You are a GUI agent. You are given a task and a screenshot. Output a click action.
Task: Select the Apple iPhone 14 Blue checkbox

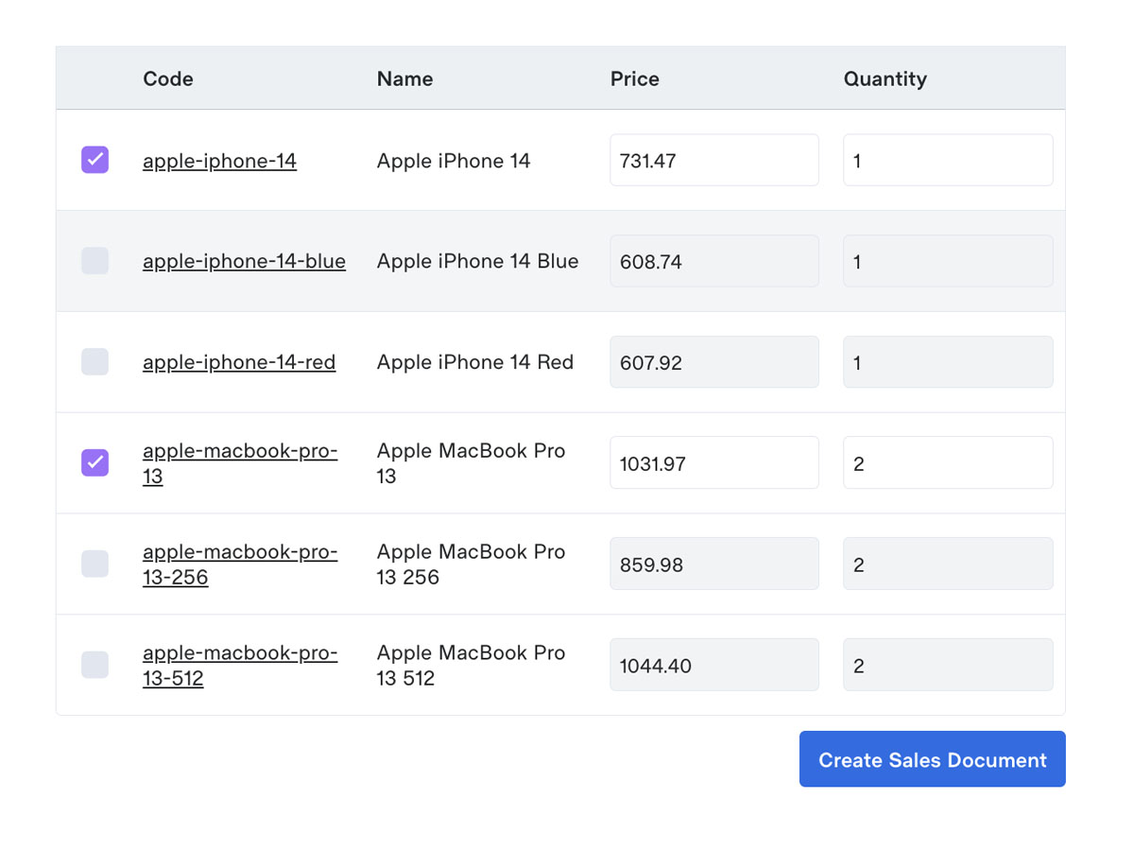94,261
